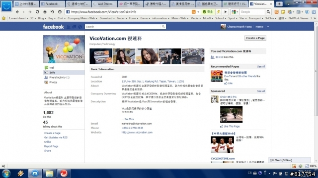Open the search engine selector dropdown
The image size is (318, 178).
[235, 12]
